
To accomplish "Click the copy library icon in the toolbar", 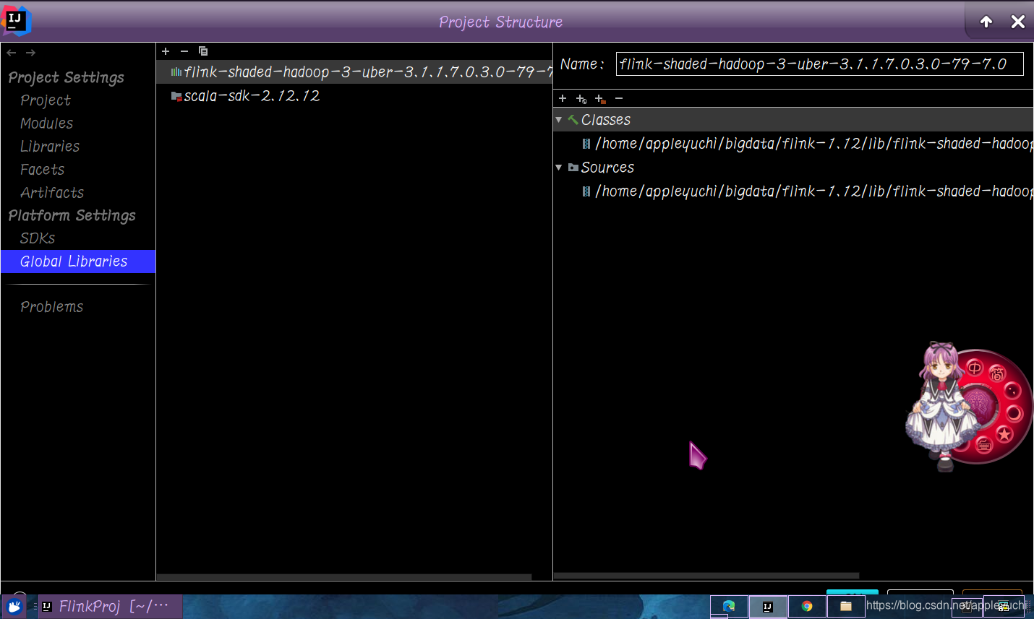I will pos(203,51).
